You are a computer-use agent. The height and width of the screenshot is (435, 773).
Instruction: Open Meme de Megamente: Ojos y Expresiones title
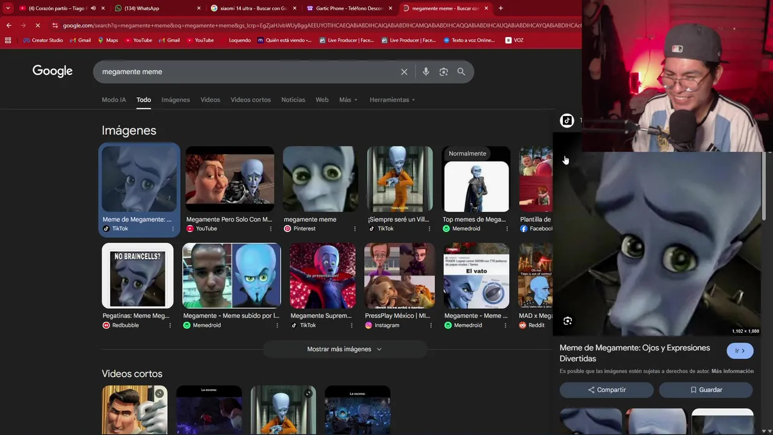[635, 353]
